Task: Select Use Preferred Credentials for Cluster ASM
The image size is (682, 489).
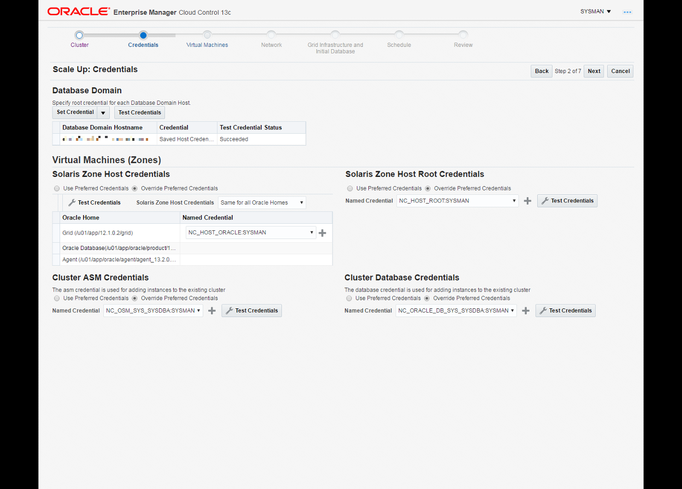Action: click(57, 299)
